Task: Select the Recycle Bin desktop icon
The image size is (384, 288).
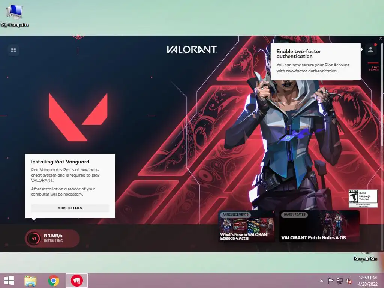Action: (x=365, y=256)
